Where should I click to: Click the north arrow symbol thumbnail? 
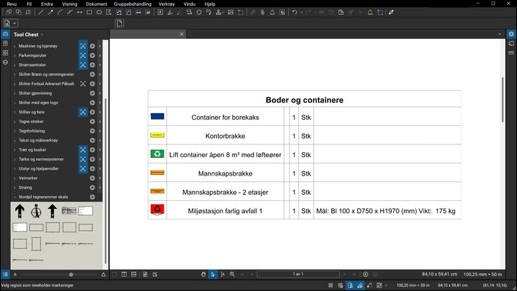[21, 210]
